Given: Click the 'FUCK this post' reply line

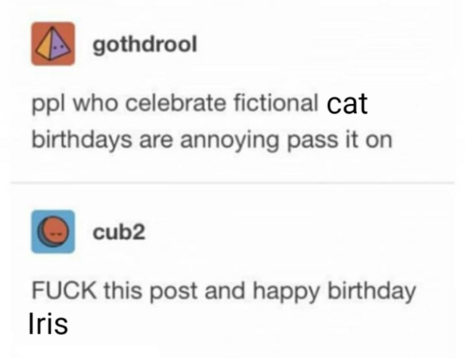Looking at the screenshot, I should point(224,291).
